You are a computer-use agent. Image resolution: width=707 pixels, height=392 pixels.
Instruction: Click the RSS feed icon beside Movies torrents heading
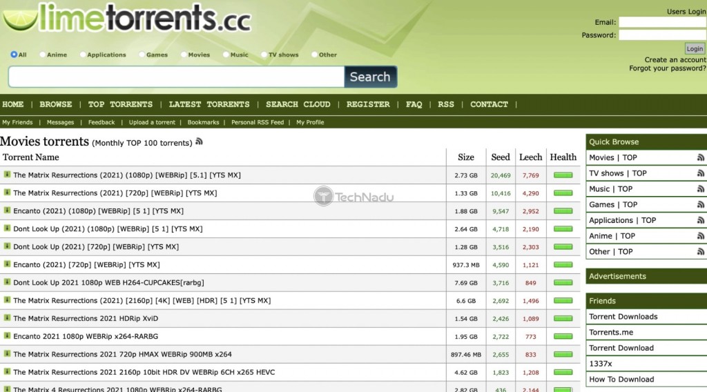[199, 141]
